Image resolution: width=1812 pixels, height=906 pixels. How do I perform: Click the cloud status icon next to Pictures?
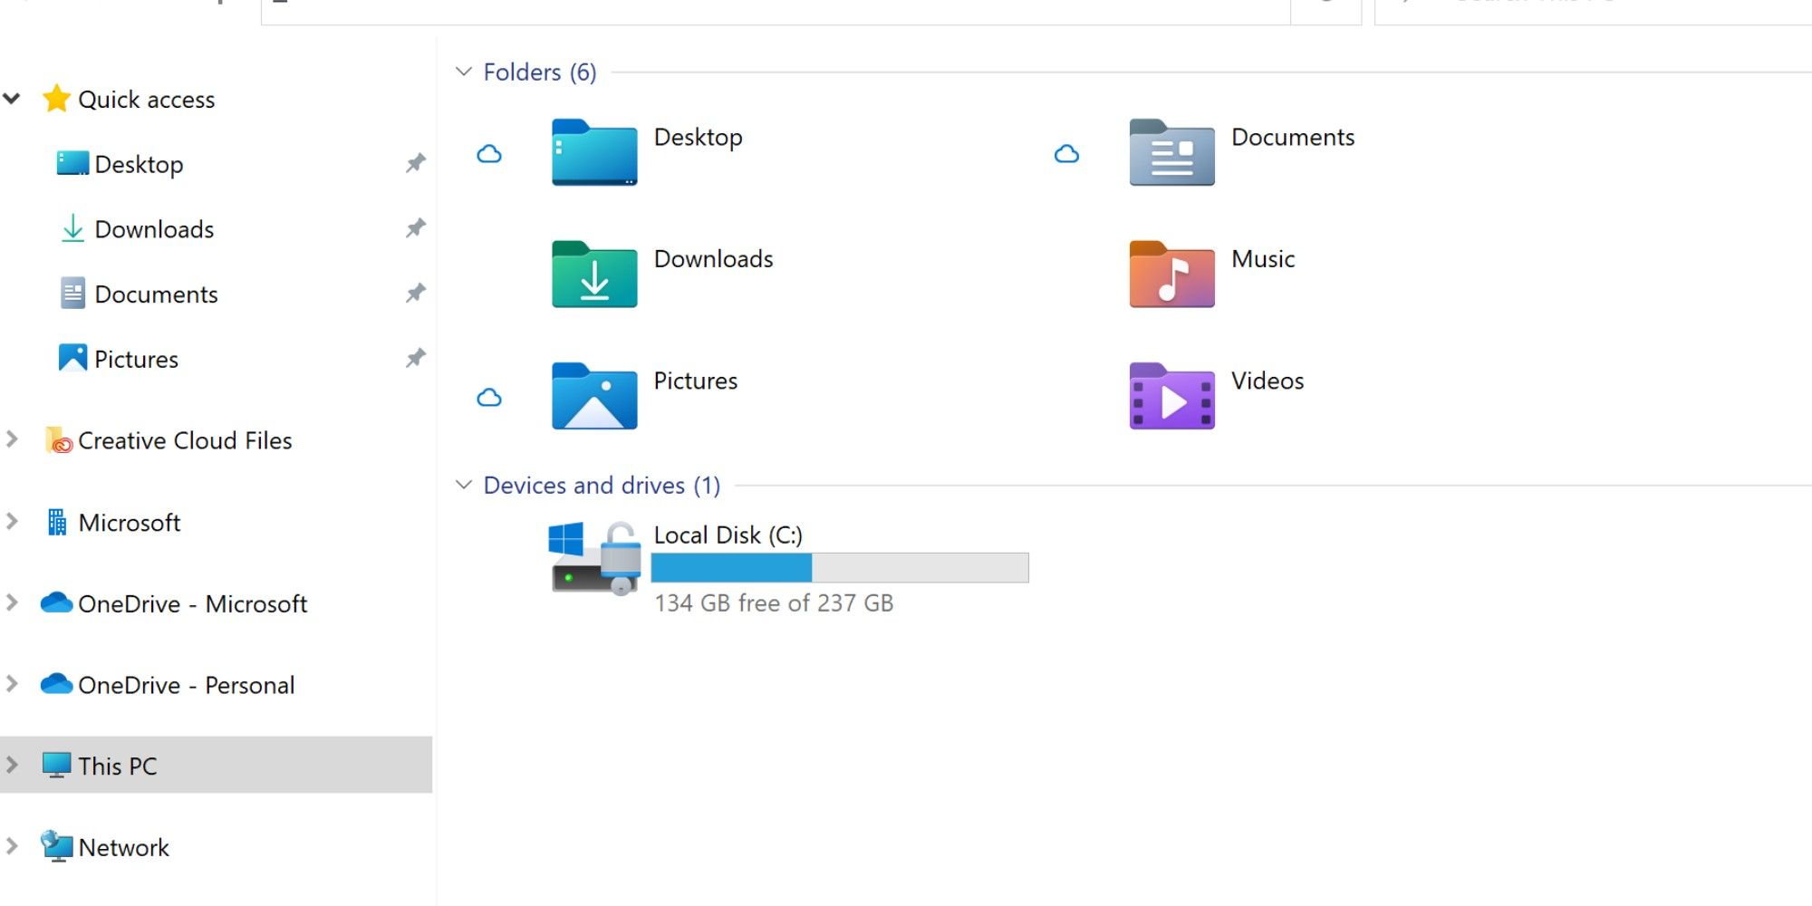click(x=489, y=396)
